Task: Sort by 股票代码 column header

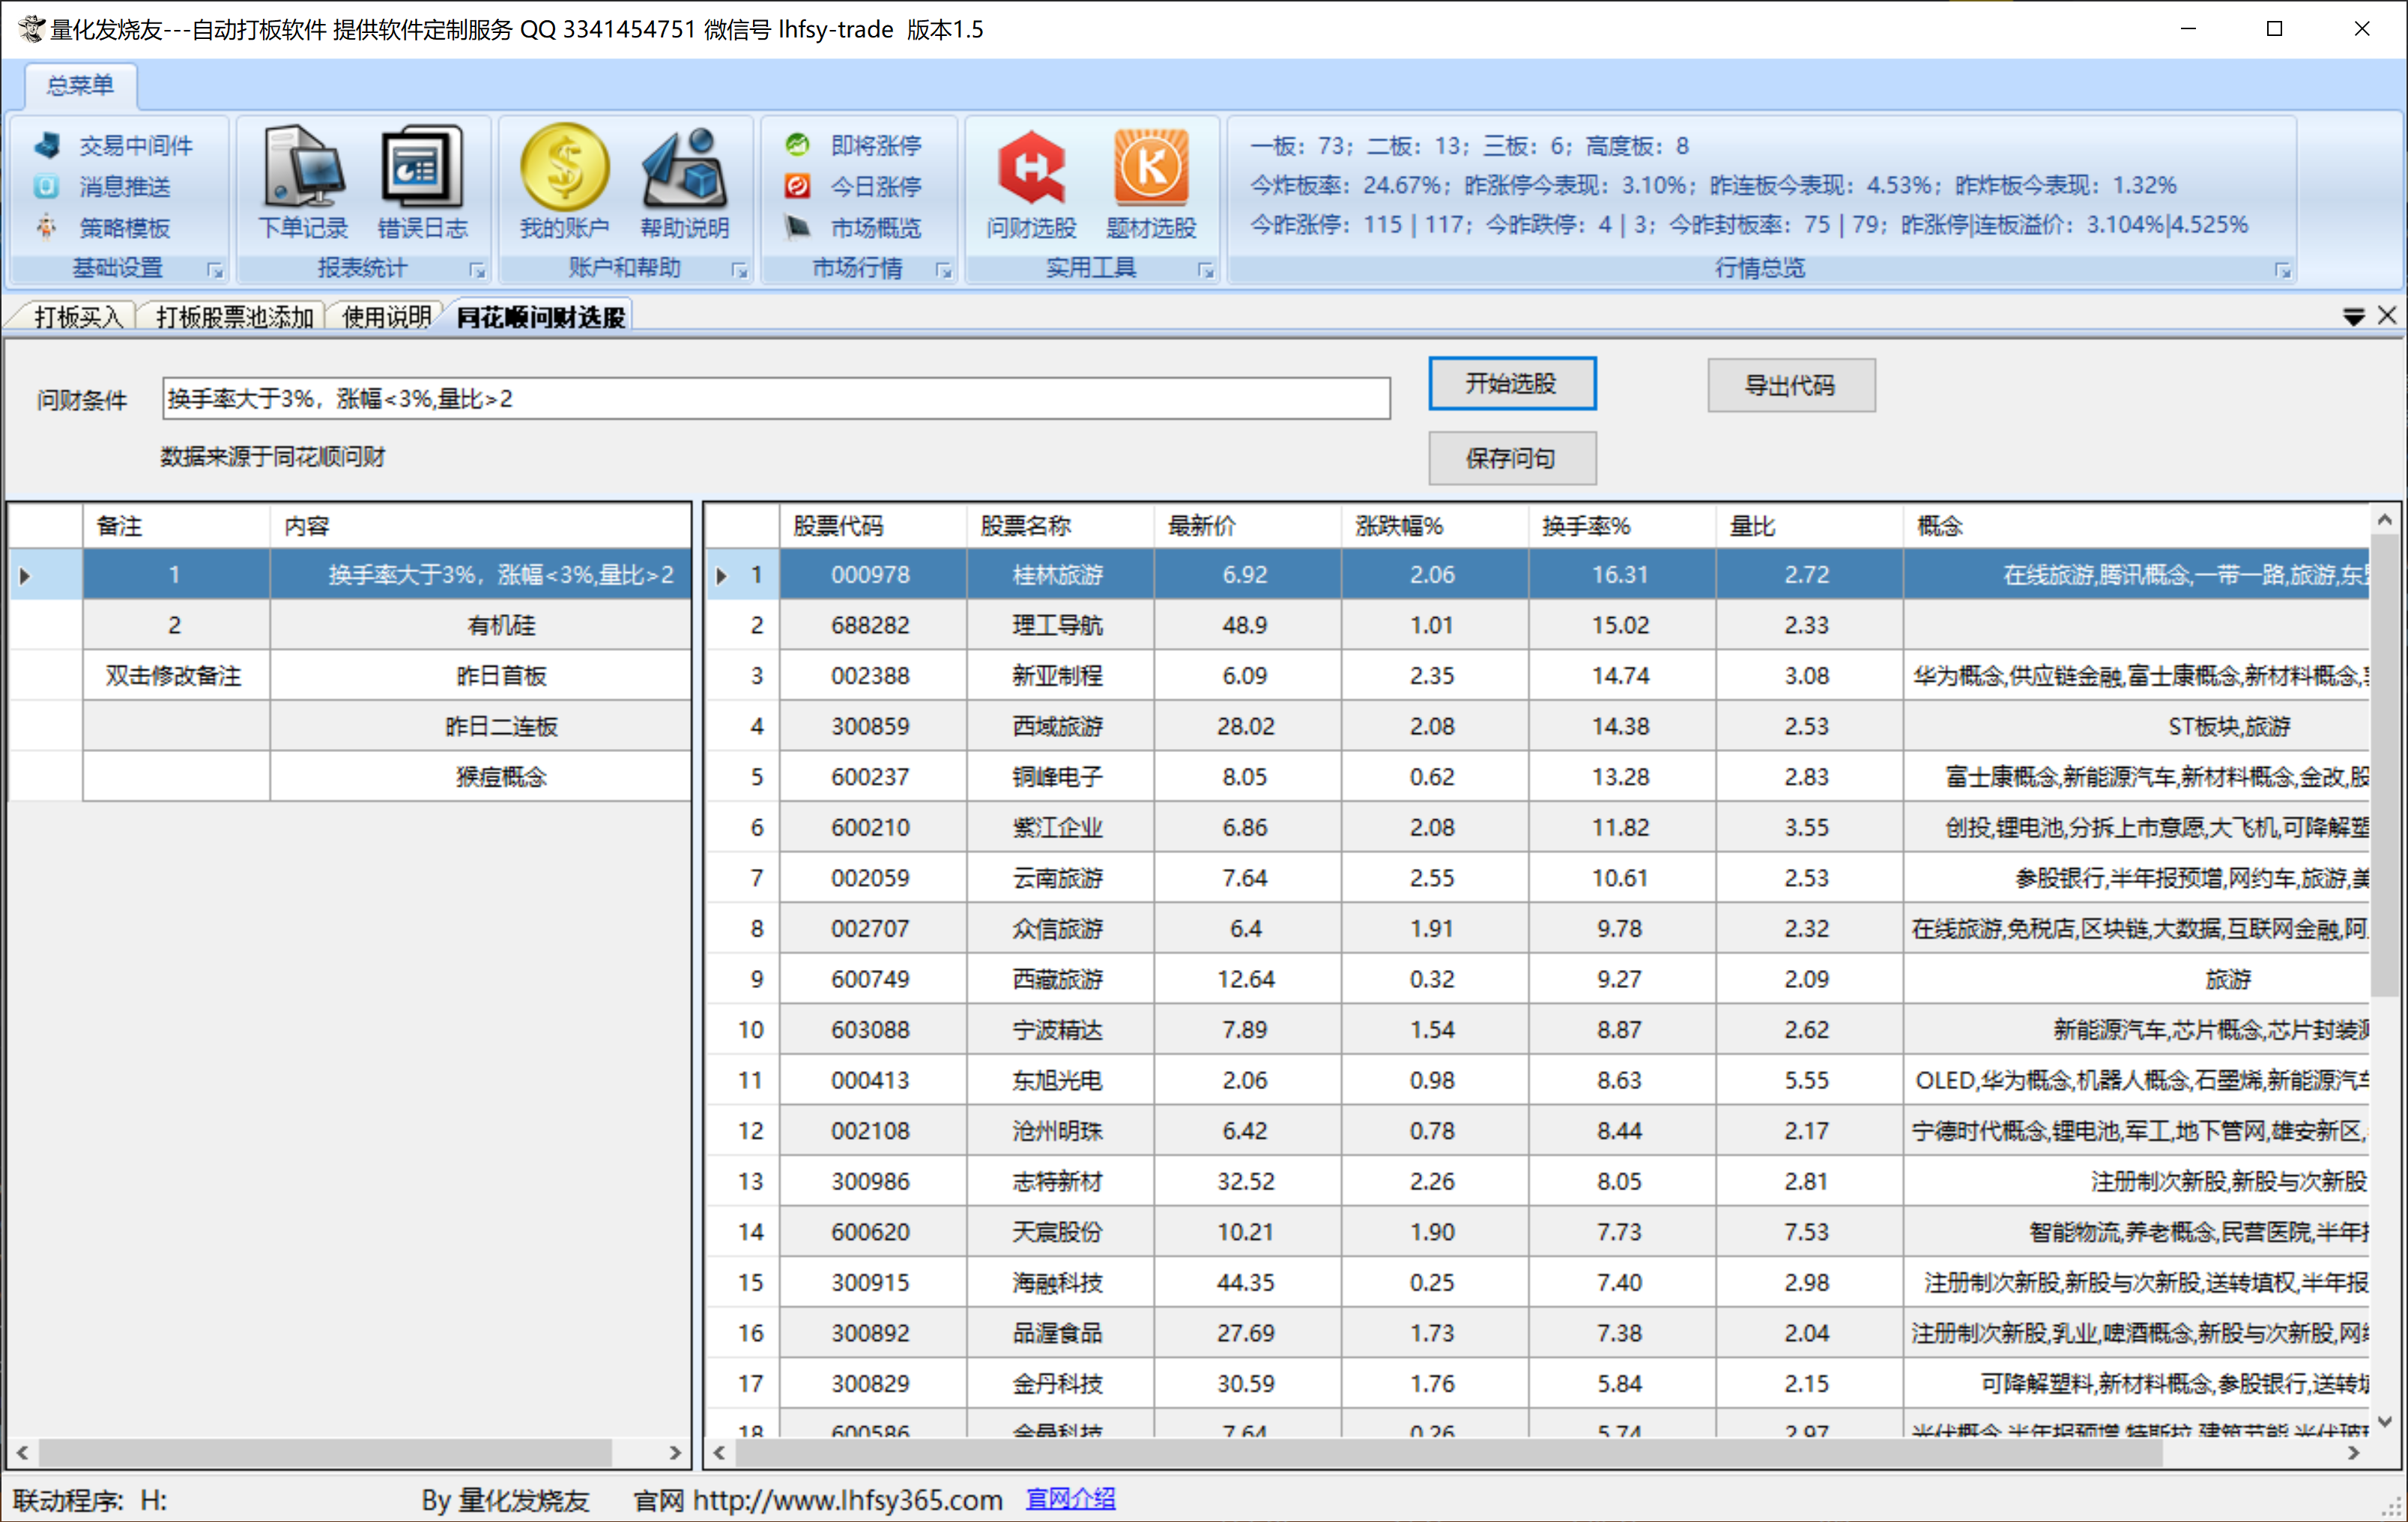Action: pyautogui.click(x=873, y=526)
